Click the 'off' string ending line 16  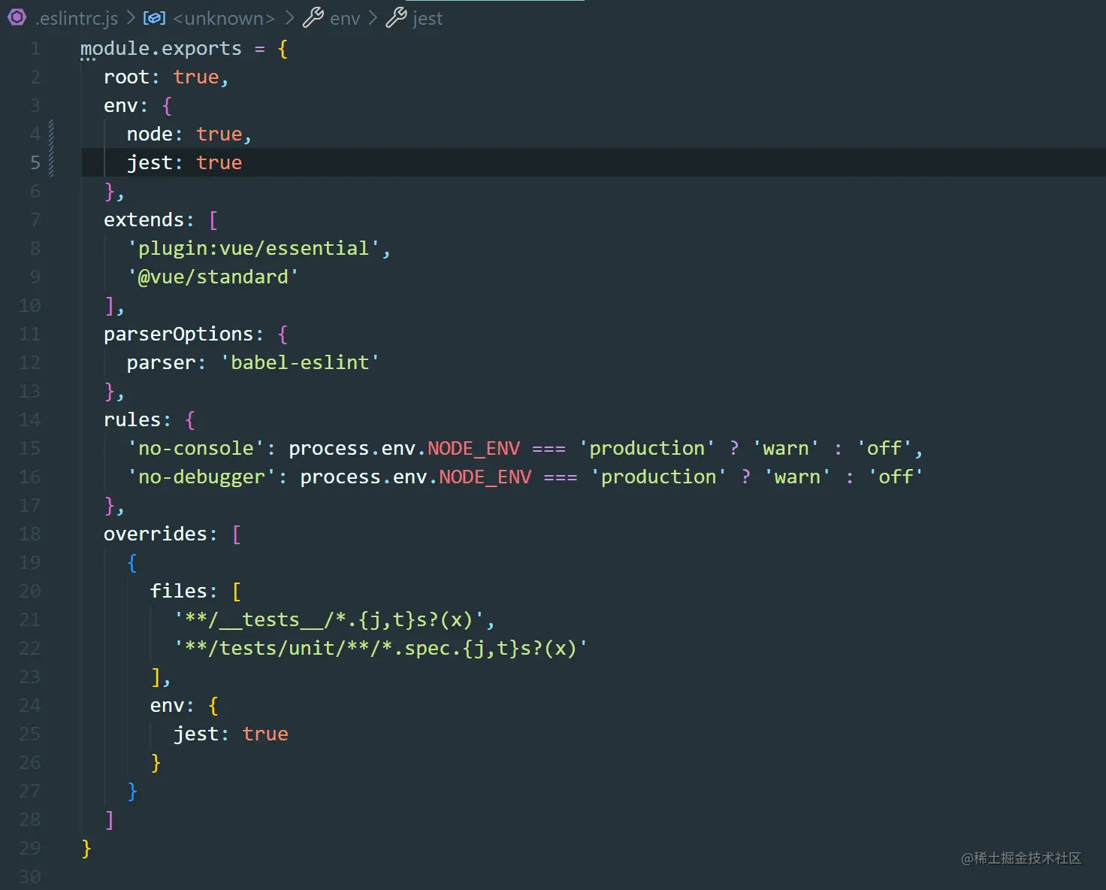point(896,477)
